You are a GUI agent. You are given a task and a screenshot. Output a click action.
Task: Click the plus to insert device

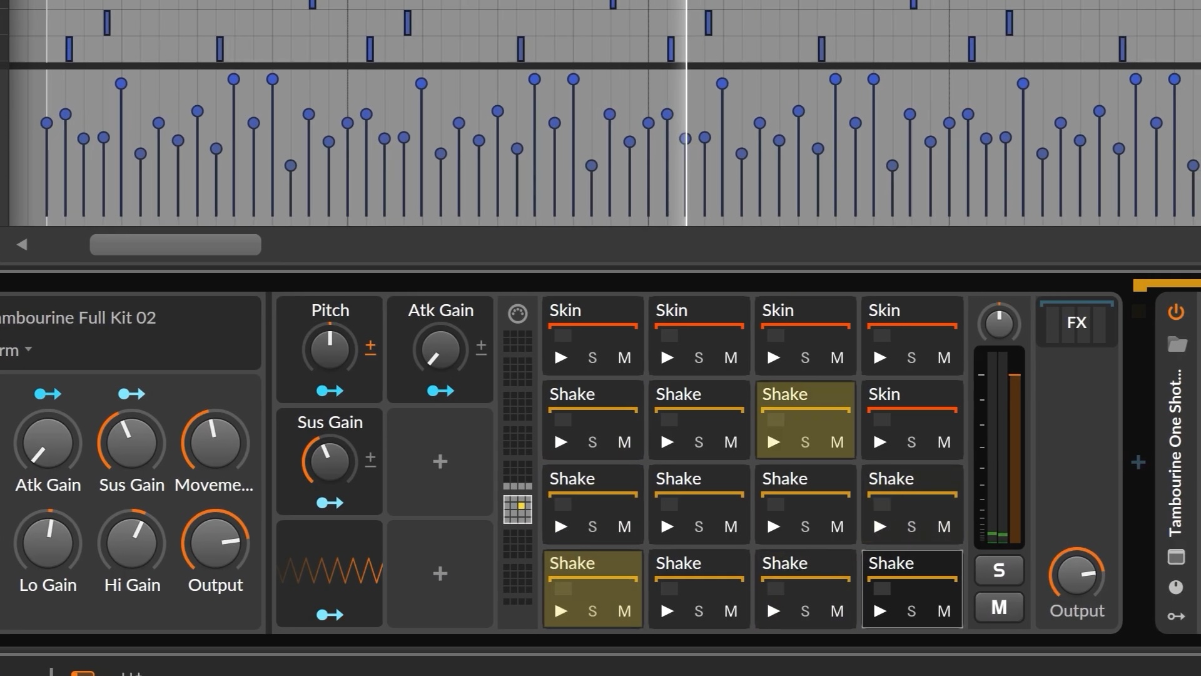point(1138,463)
